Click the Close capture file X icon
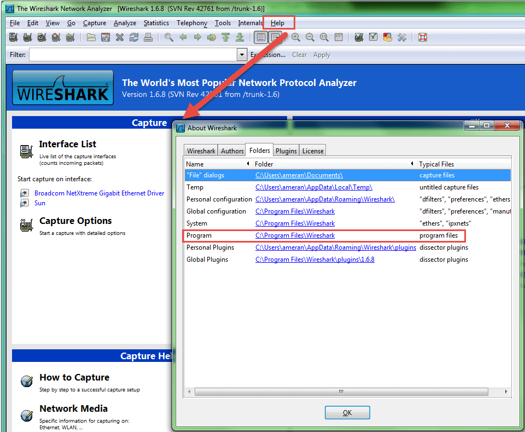525x432 pixels. click(x=120, y=37)
